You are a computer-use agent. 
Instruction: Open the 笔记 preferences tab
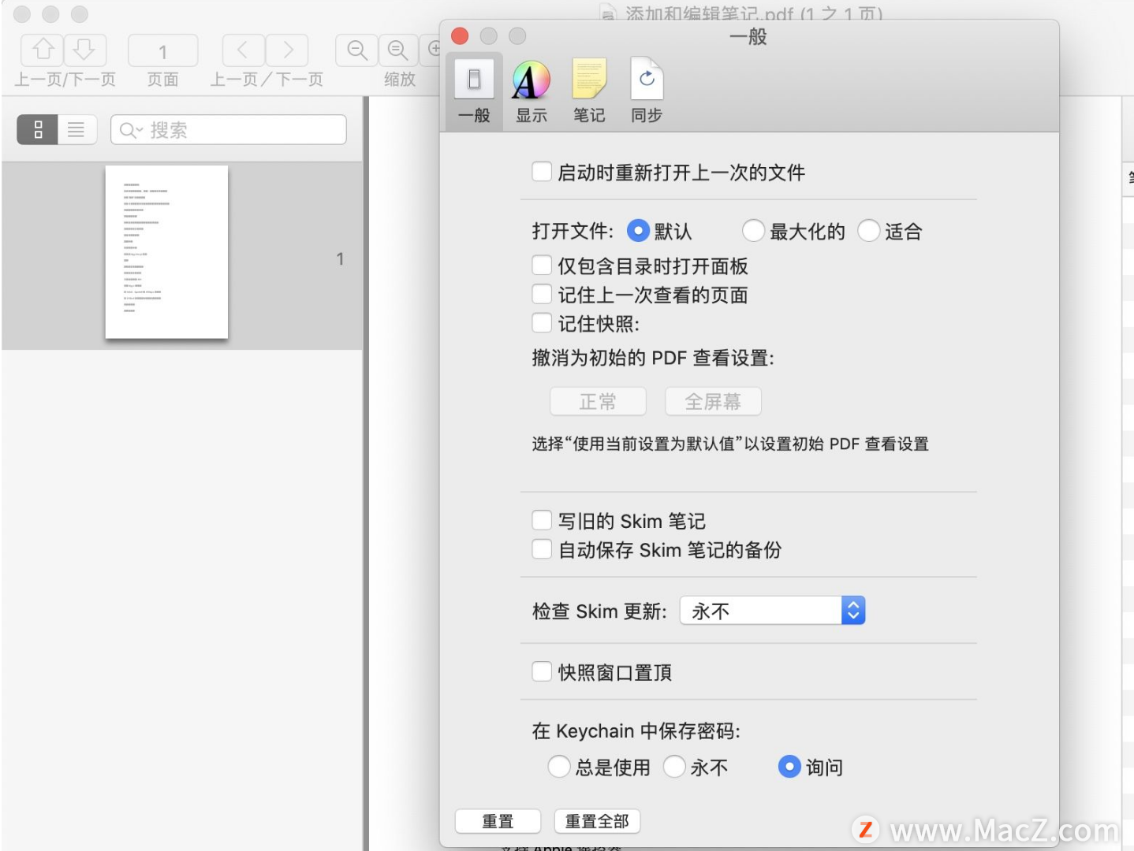click(589, 91)
